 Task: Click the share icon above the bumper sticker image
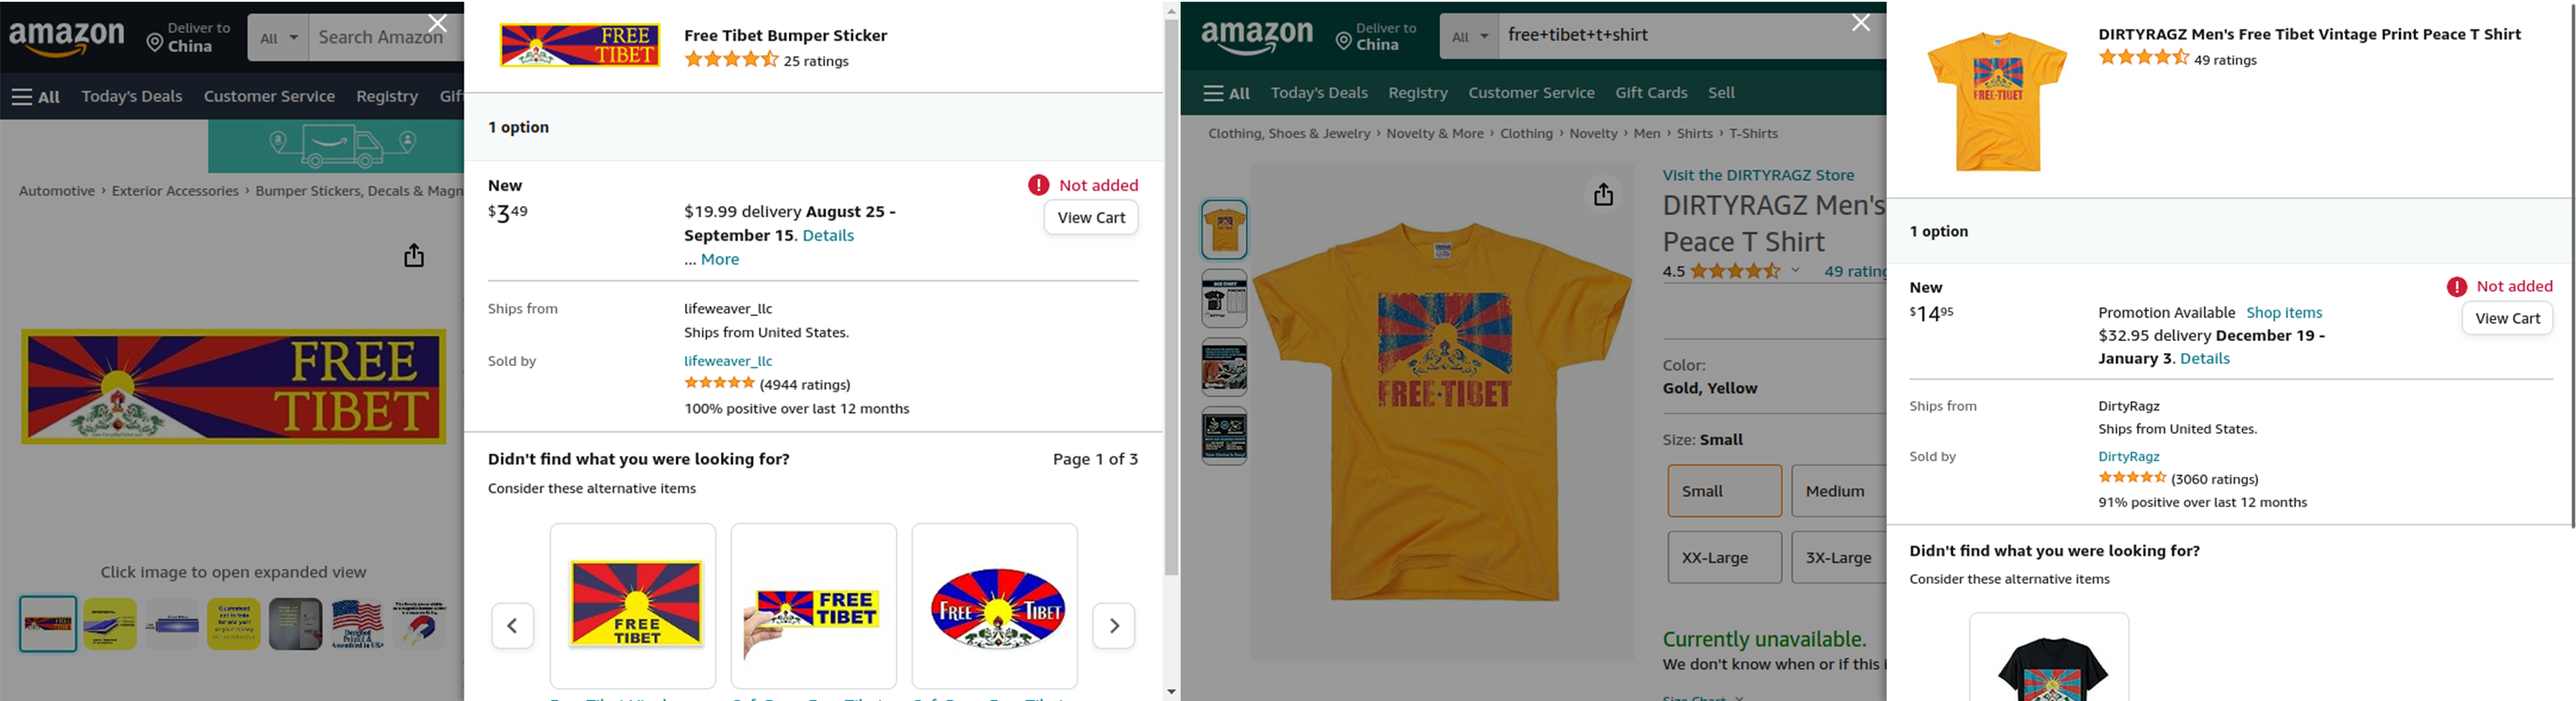[x=414, y=257]
